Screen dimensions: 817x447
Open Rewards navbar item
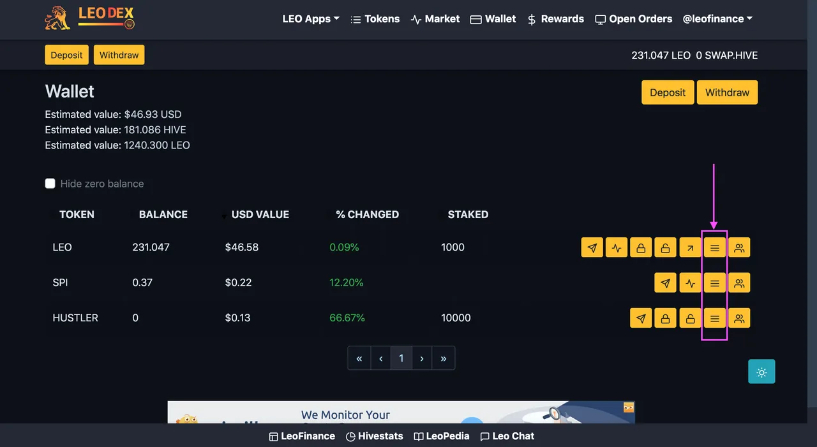pos(555,19)
